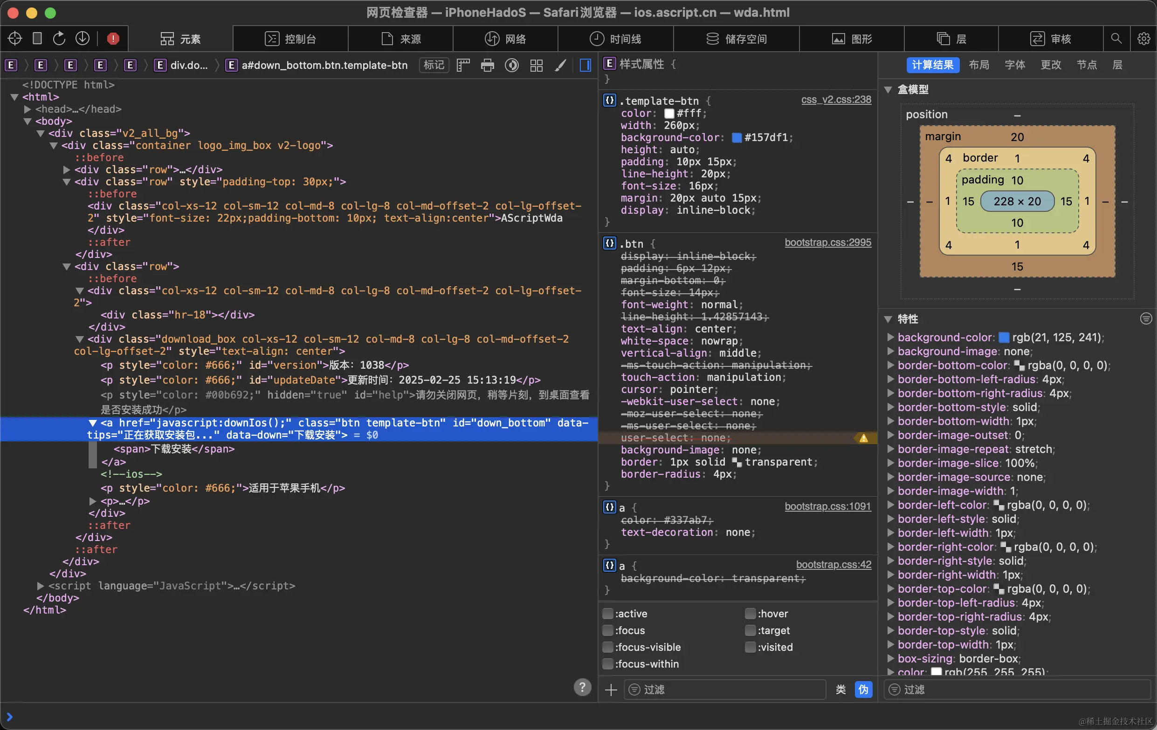Click the search magnifier icon
Screen dimensions: 1157x730
coord(1116,38)
